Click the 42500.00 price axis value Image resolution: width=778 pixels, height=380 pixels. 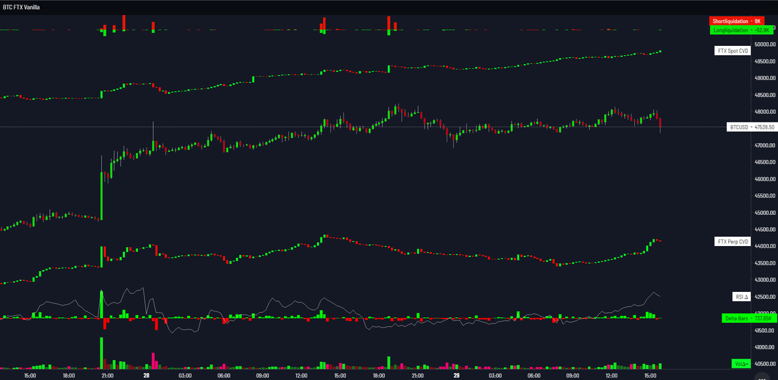[764, 296]
